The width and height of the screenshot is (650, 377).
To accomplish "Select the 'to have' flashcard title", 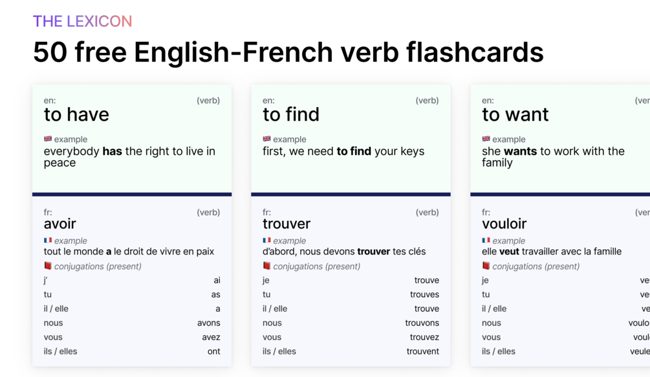I will click(x=76, y=115).
